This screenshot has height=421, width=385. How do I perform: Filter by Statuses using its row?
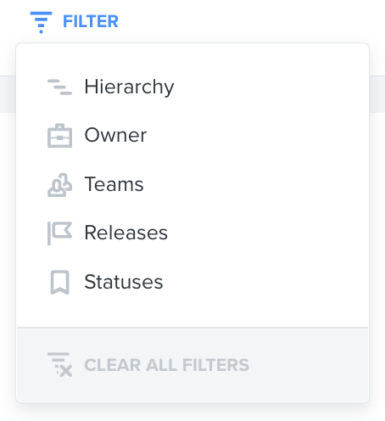192,282
